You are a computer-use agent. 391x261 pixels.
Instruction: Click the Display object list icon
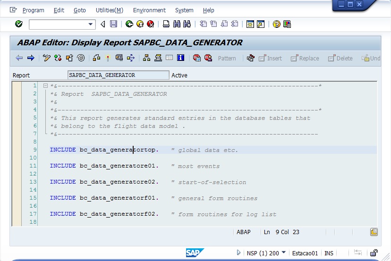[146, 58]
